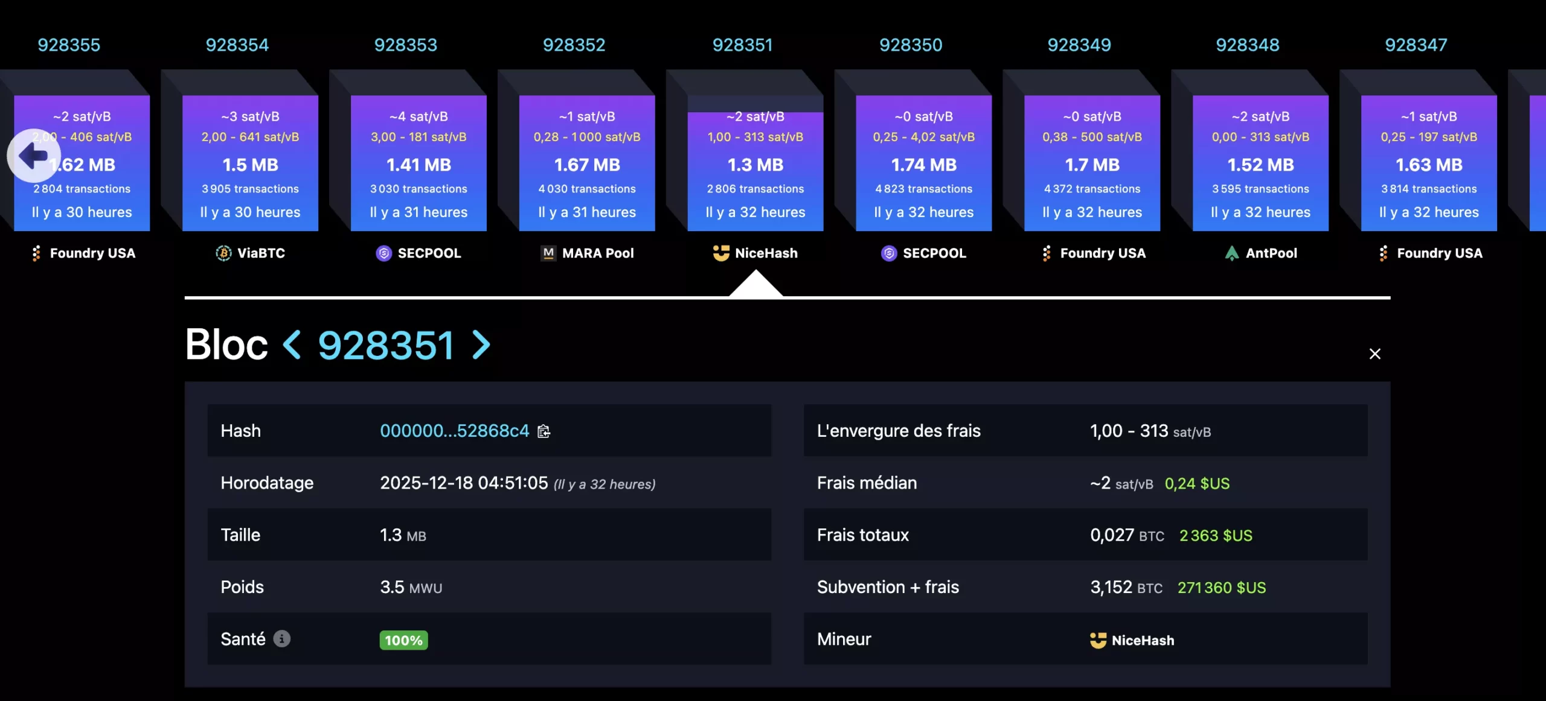Close the block 928351 details panel

(x=1375, y=354)
